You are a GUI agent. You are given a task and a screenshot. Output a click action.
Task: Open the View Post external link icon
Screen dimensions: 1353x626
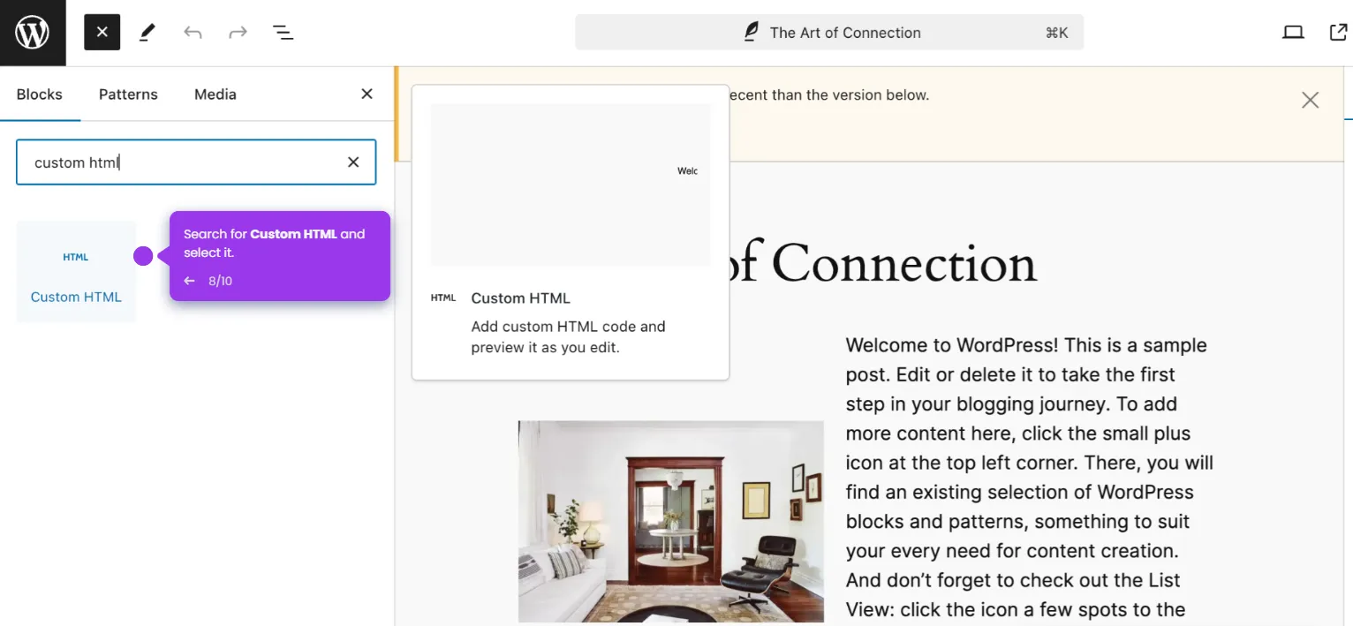1338,33
